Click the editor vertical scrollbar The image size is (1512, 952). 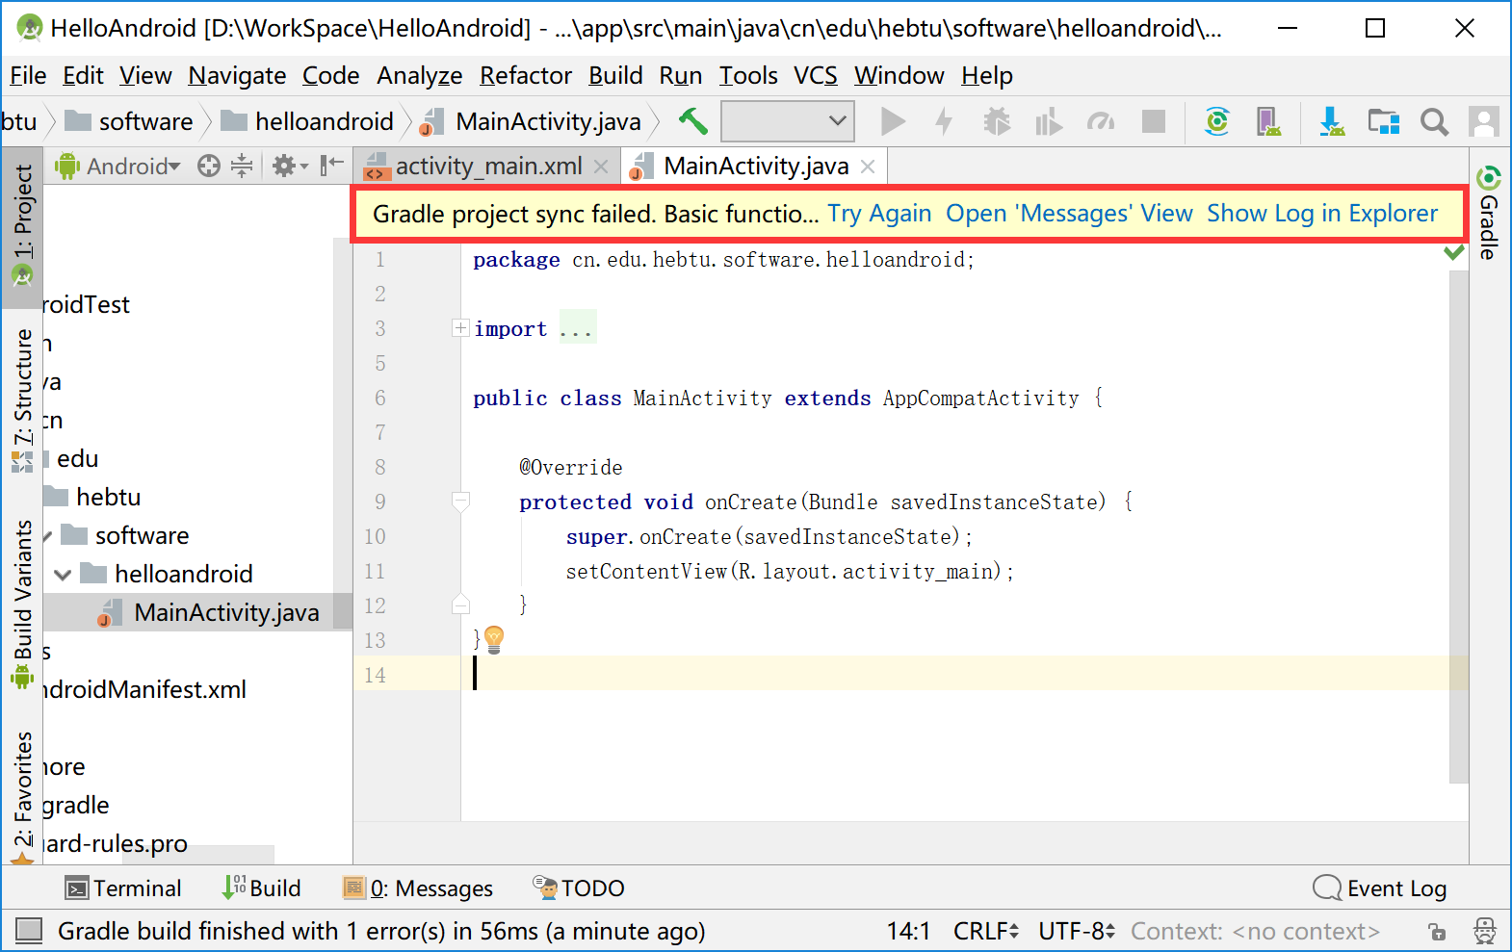1459,525
